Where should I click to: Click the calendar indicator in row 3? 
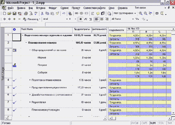pos(15,50)
